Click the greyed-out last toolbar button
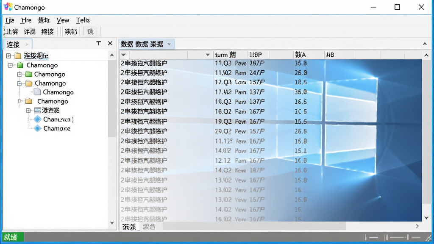The width and height of the screenshot is (434, 244). point(90,31)
